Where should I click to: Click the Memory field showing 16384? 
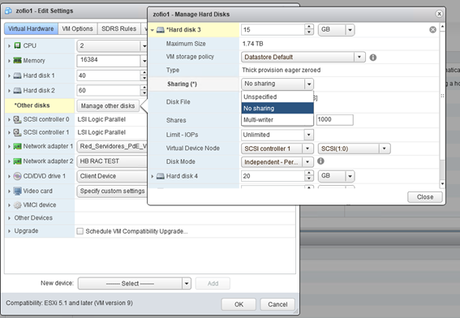tap(109, 60)
